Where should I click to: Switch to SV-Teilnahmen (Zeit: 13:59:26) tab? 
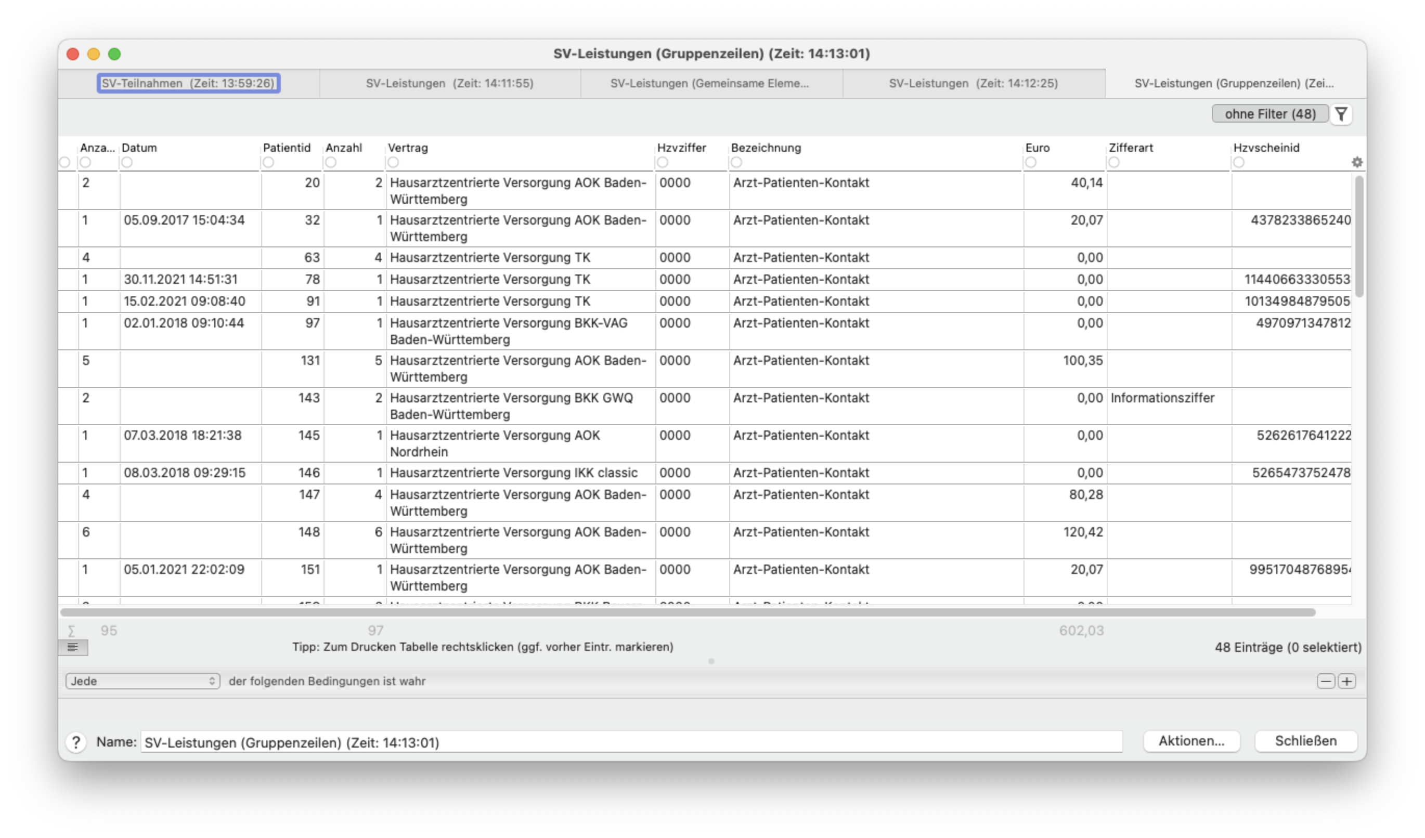pos(188,84)
